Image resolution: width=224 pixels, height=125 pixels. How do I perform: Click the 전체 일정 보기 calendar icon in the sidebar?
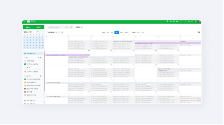[x=25, y=54]
